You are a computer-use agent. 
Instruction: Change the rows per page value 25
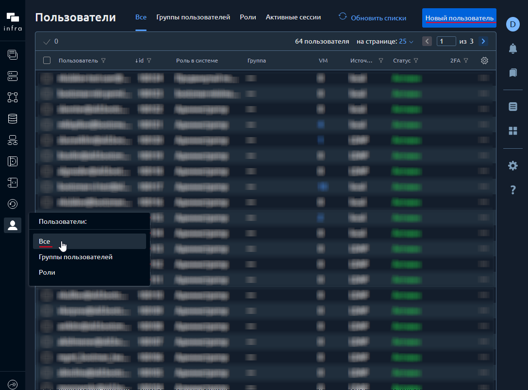tap(406, 41)
